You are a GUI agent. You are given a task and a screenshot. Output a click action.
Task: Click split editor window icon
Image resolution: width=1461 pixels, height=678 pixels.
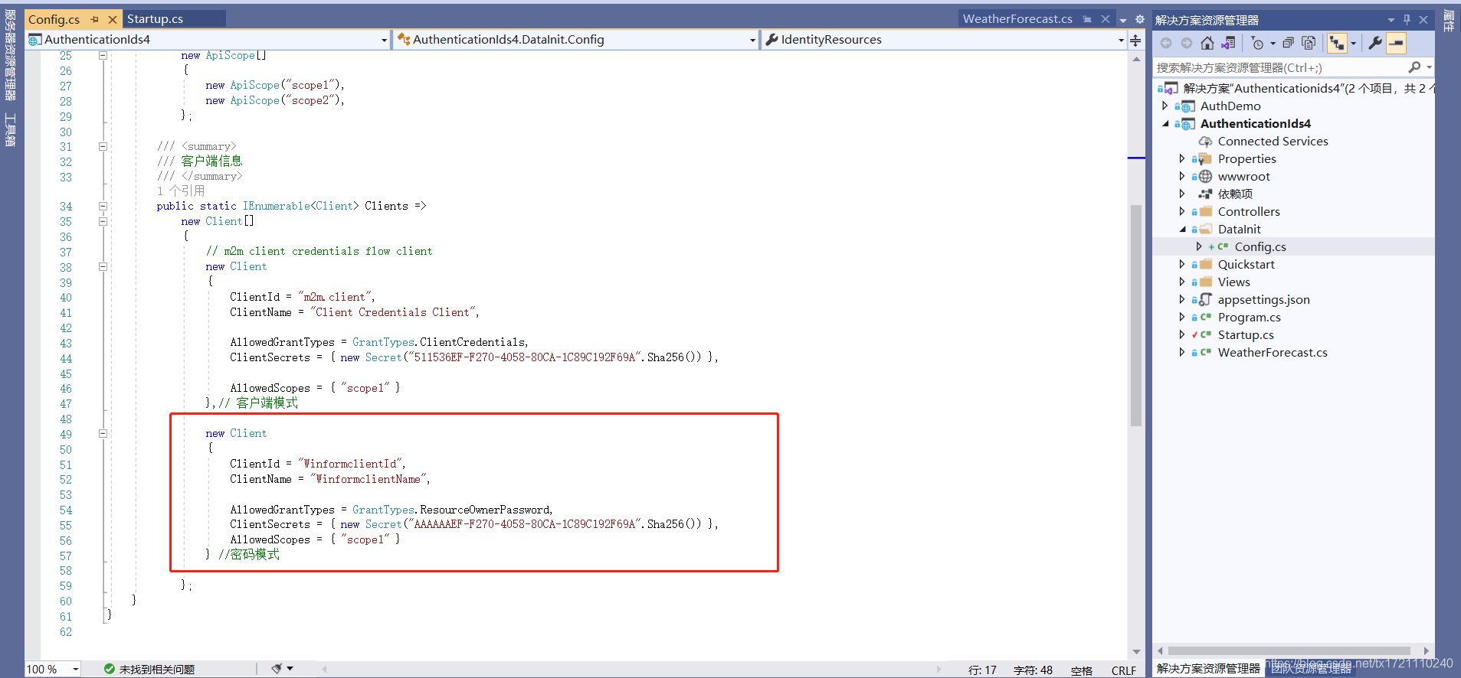click(1135, 40)
